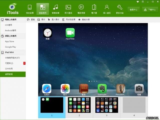Click the Import Backup toolbar button

pos(53,20)
